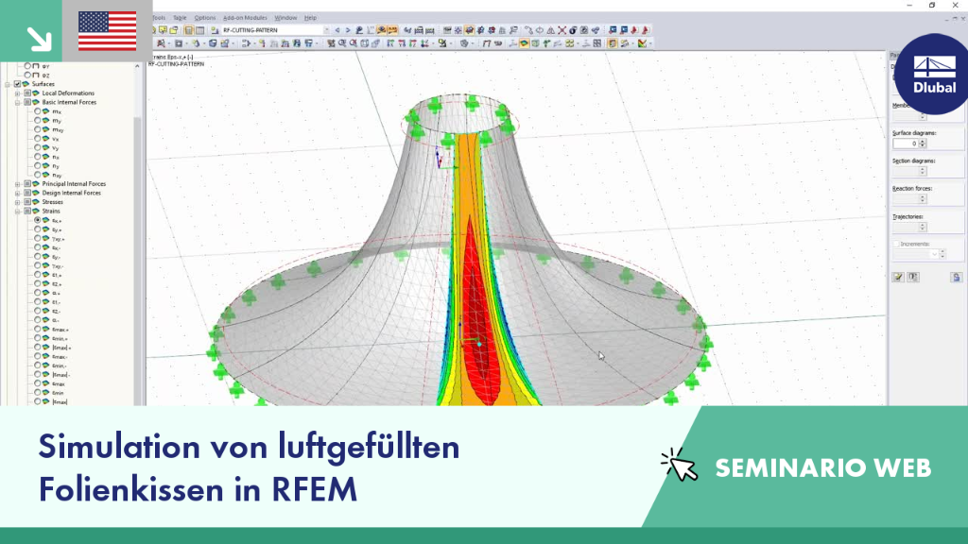Select the vx result radio button
The height and width of the screenshot is (544, 968).
[38, 139]
